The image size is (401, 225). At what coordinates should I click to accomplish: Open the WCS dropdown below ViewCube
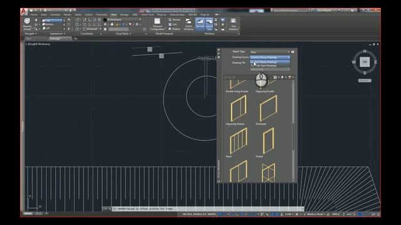coord(365,81)
